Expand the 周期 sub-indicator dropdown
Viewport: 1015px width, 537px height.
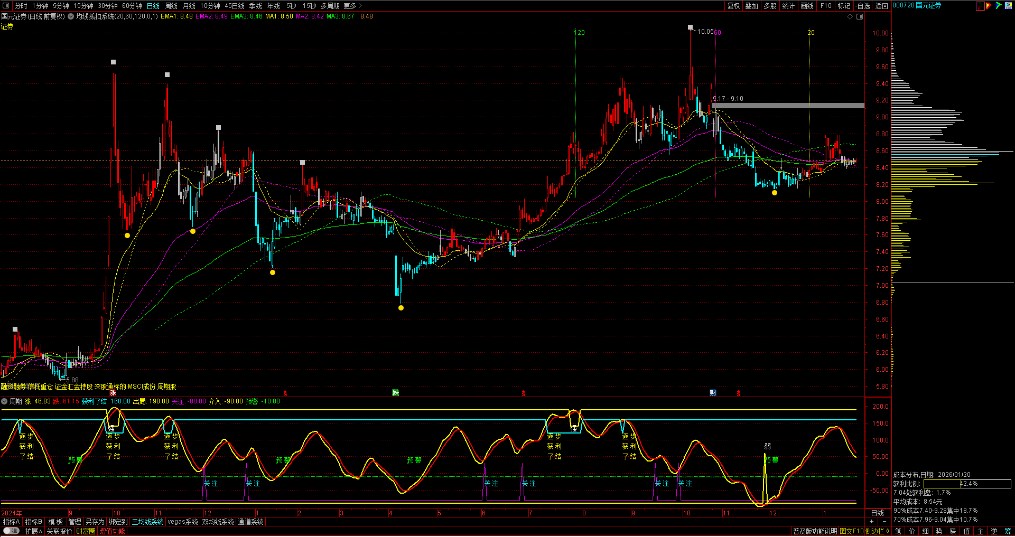[x=5, y=401]
